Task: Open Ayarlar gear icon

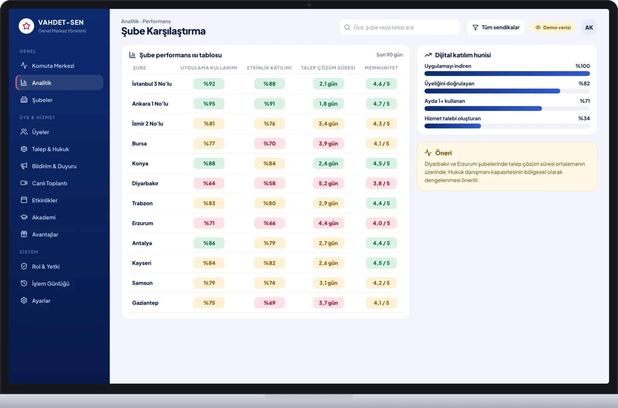Action: [x=24, y=300]
